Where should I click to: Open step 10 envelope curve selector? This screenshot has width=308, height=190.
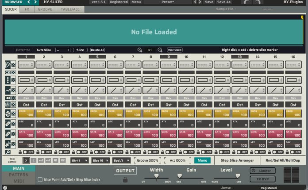(x=186, y=90)
